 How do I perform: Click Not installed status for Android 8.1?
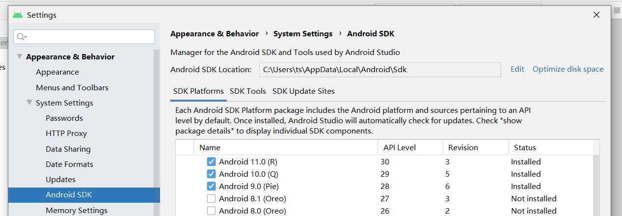pos(534,198)
